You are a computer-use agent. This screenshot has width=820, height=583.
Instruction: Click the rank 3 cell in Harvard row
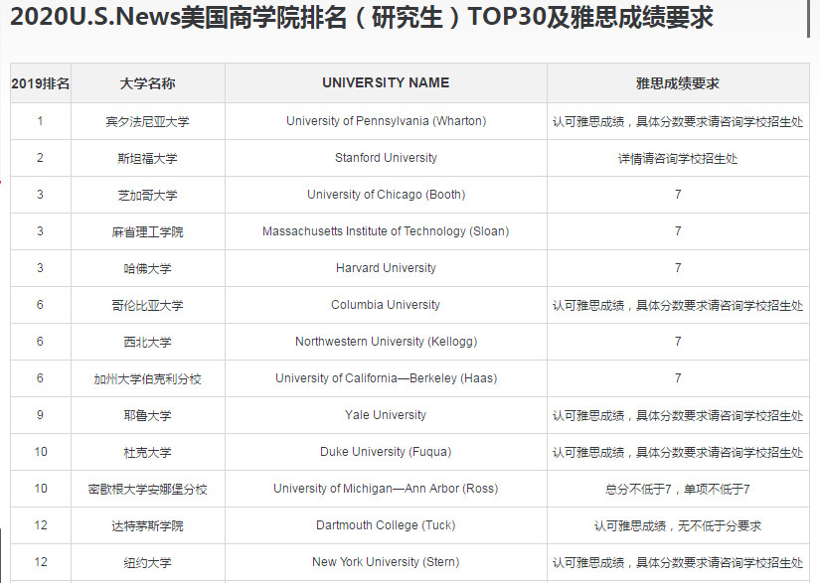(41, 268)
